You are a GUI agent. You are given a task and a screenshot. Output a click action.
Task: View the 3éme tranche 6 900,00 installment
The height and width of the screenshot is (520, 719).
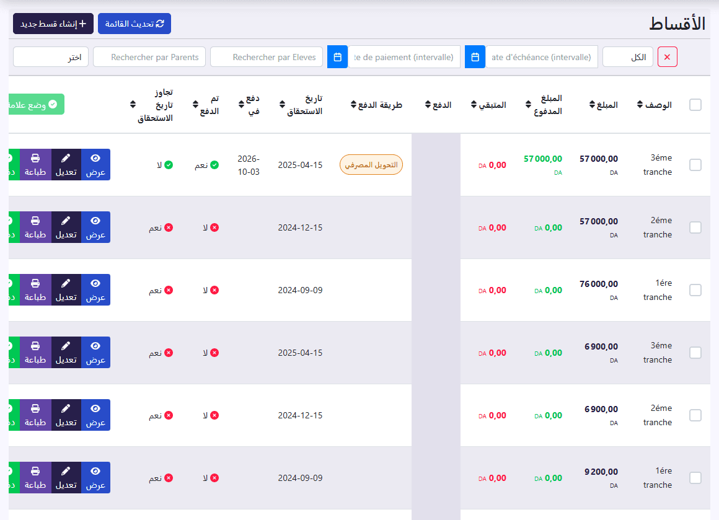(95, 352)
